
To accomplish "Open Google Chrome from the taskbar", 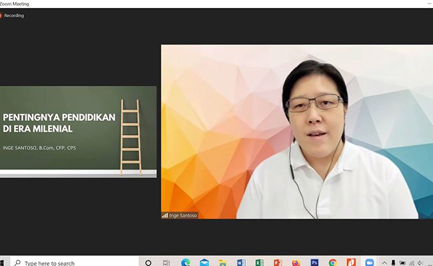I will click(x=332, y=262).
